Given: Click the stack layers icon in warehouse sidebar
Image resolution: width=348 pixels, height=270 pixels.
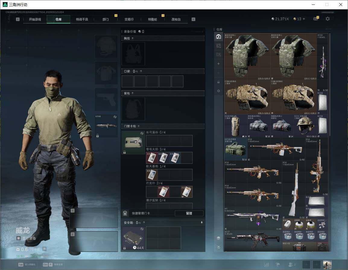Looking at the screenshot, I should point(218,238).
